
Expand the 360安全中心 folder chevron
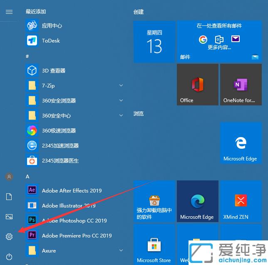[121, 115]
